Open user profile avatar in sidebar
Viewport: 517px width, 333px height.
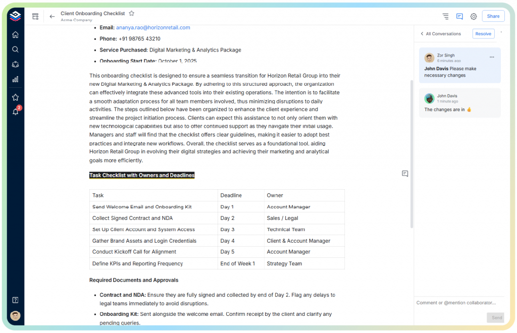(x=15, y=315)
